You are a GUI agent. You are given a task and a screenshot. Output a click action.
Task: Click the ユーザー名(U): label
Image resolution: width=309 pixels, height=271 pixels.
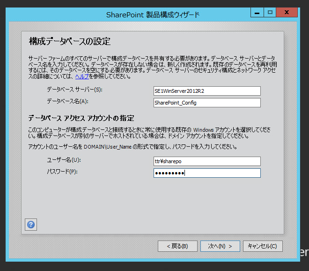click(x=64, y=160)
